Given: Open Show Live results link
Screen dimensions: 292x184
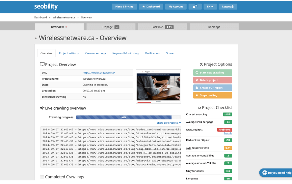Looking at the screenshot, I should pos(169,123).
